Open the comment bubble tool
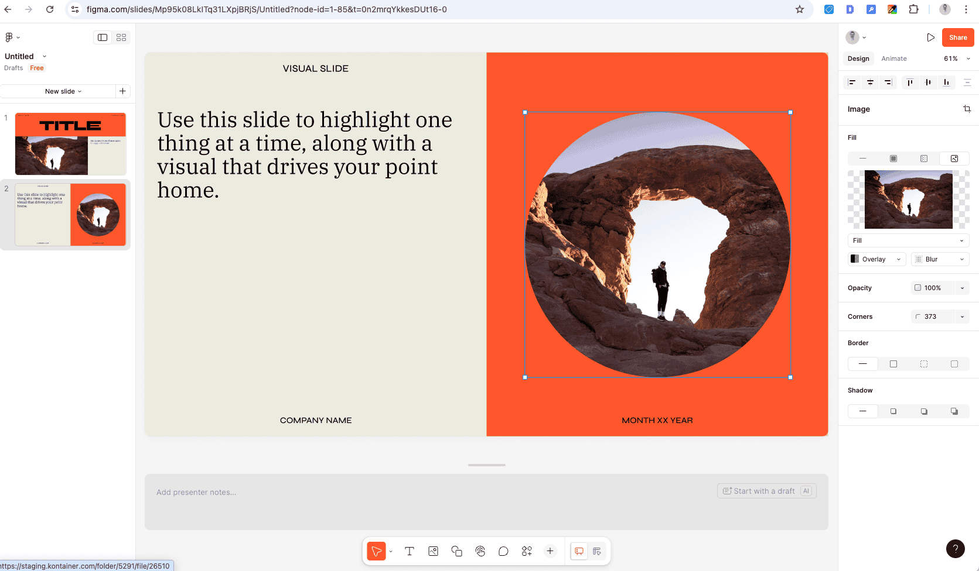This screenshot has height=571, width=979. [x=503, y=551]
